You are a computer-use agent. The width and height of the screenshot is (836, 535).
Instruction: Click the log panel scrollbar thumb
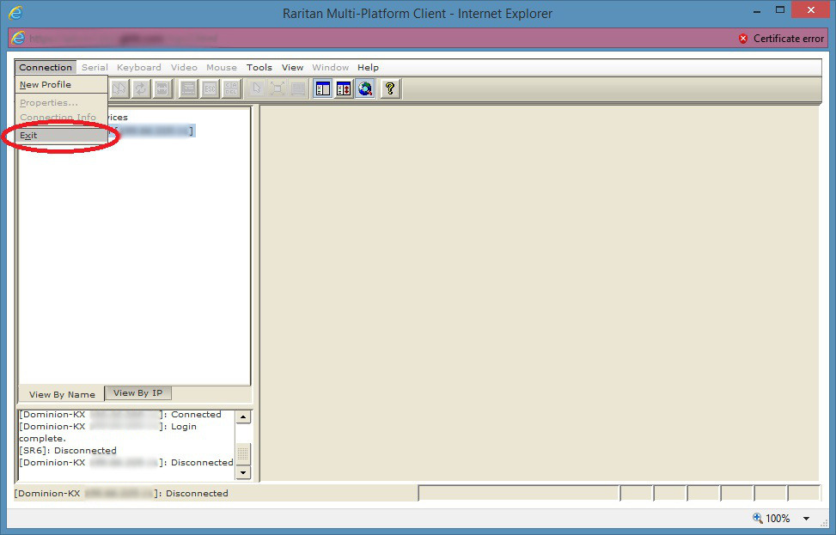243,453
